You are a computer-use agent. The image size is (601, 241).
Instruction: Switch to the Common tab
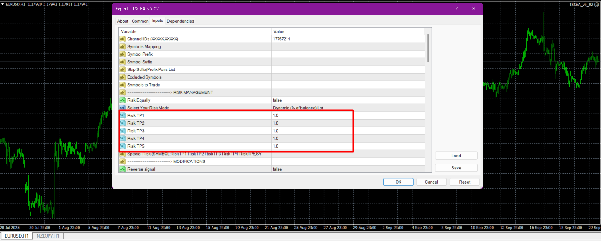coord(140,21)
